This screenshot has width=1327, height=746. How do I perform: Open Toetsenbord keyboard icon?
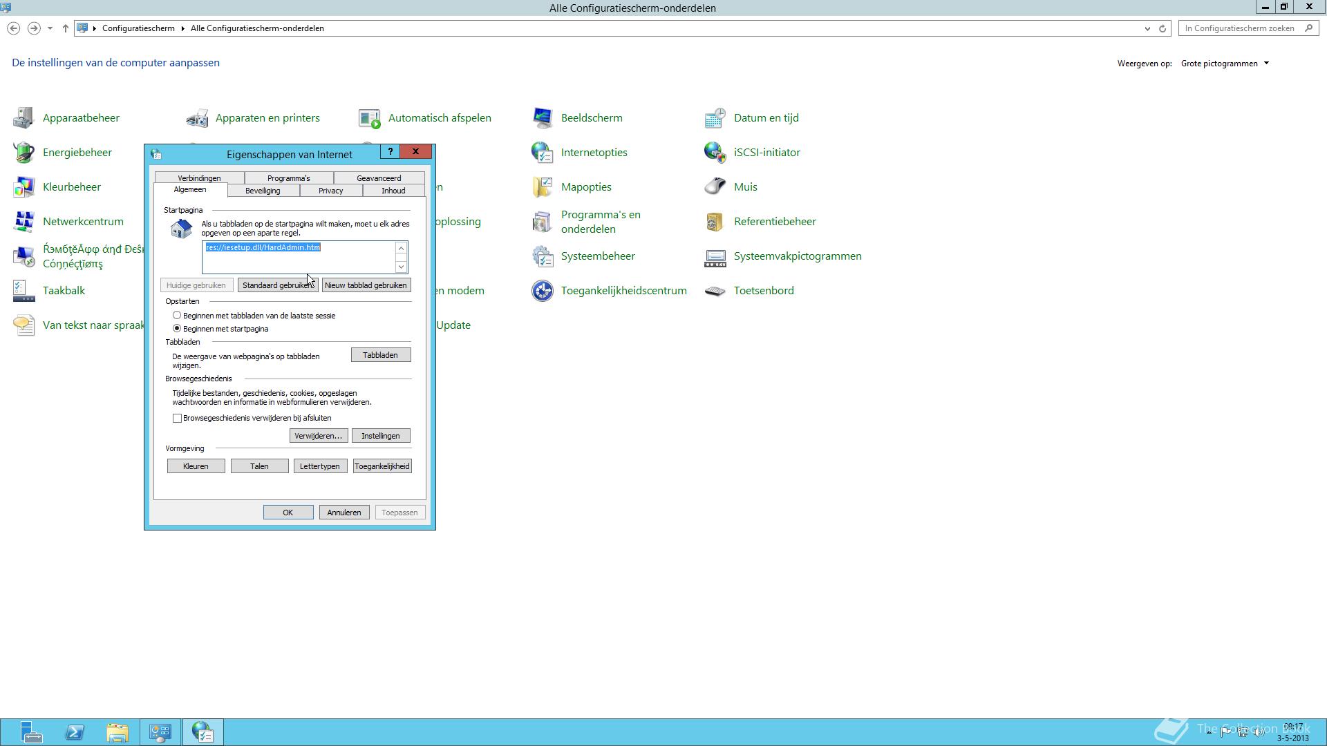point(715,291)
